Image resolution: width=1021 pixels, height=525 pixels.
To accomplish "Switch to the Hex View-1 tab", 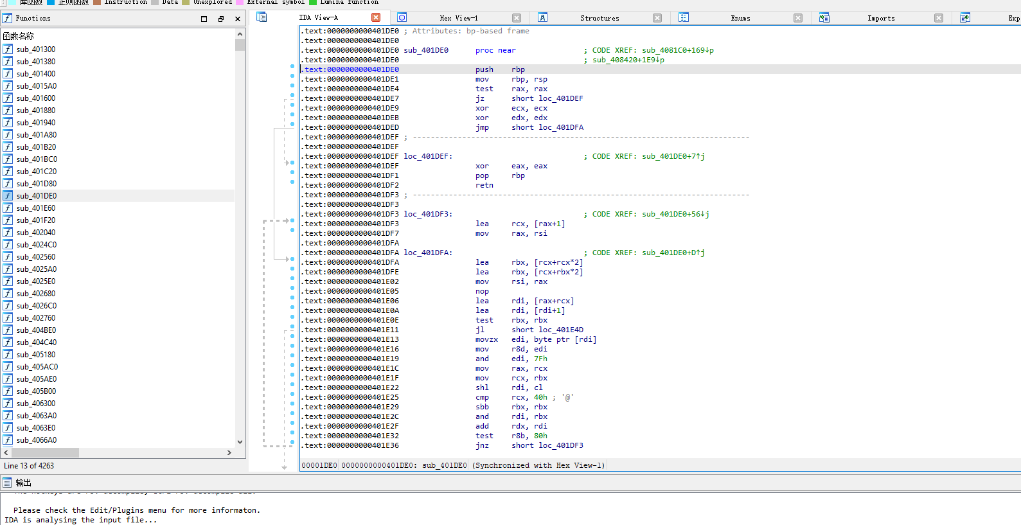I will [459, 18].
